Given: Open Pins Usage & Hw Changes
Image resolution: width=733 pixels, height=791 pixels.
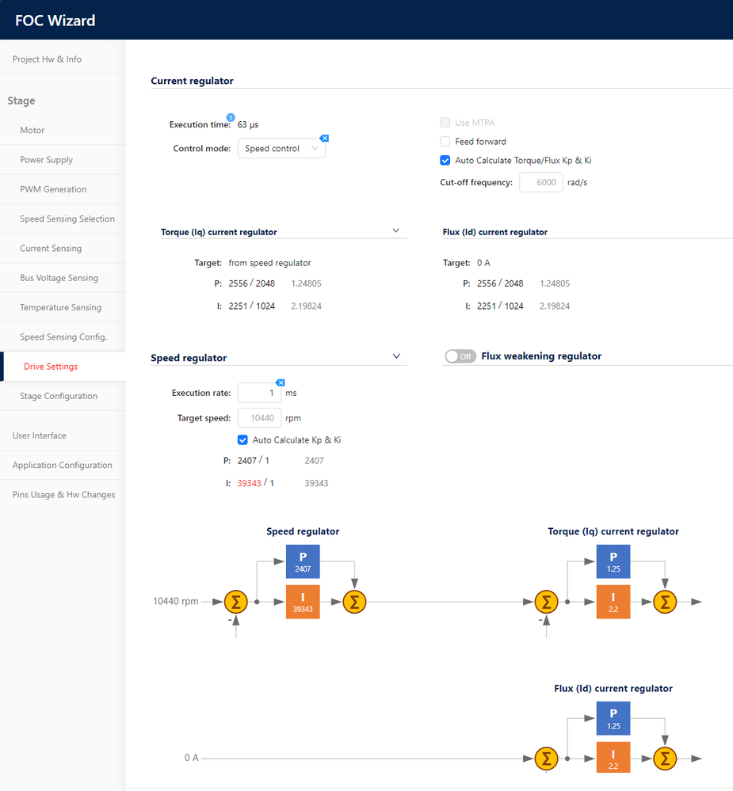Looking at the screenshot, I should click(63, 494).
